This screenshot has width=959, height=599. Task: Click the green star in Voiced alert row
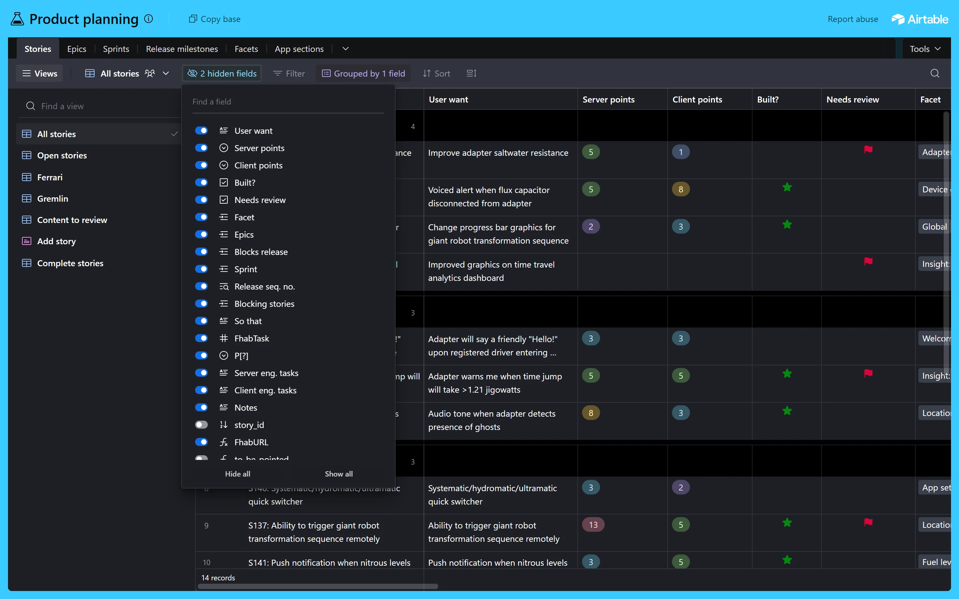coord(787,187)
